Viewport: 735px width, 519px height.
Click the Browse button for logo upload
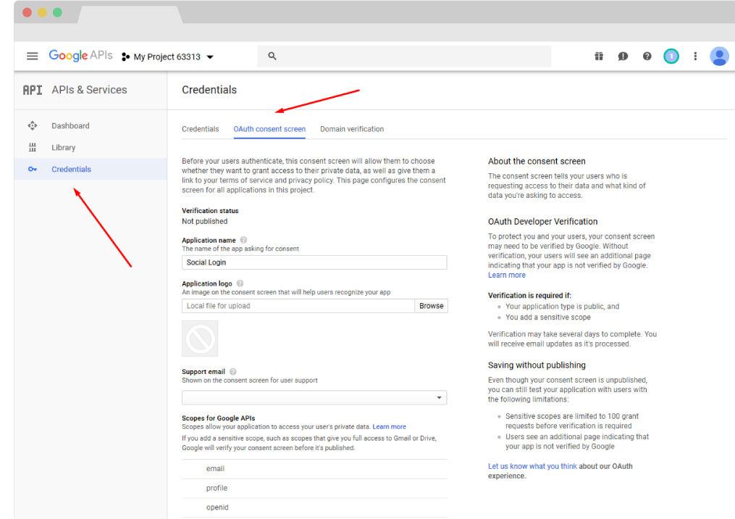pos(431,306)
